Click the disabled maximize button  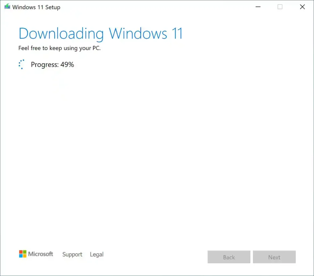280,7
